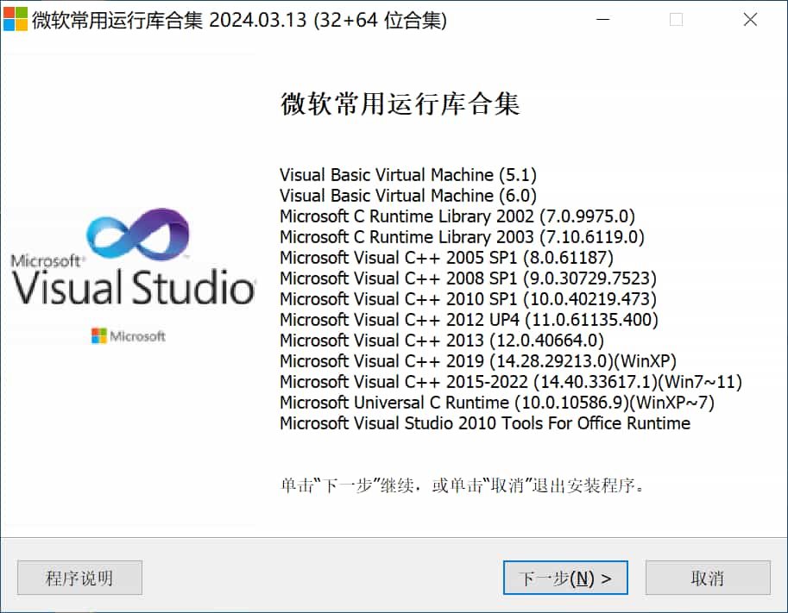Click Microsoft C Runtime Library 2002 line

click(x=457, y=216)
